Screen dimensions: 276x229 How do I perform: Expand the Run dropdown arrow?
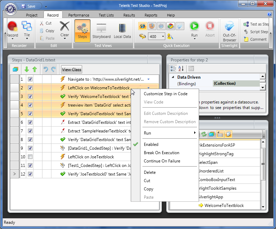(195, 39)
